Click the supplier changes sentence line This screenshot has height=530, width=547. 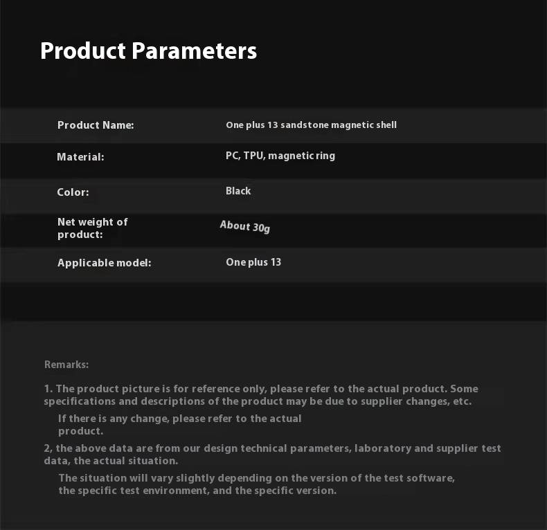coord(258,401)
